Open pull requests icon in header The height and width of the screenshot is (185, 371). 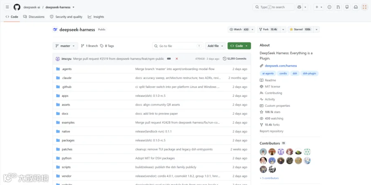click(x=338, y=7)
